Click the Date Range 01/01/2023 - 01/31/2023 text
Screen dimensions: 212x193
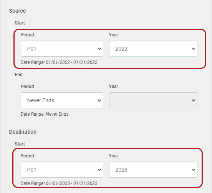pos(59,183)
